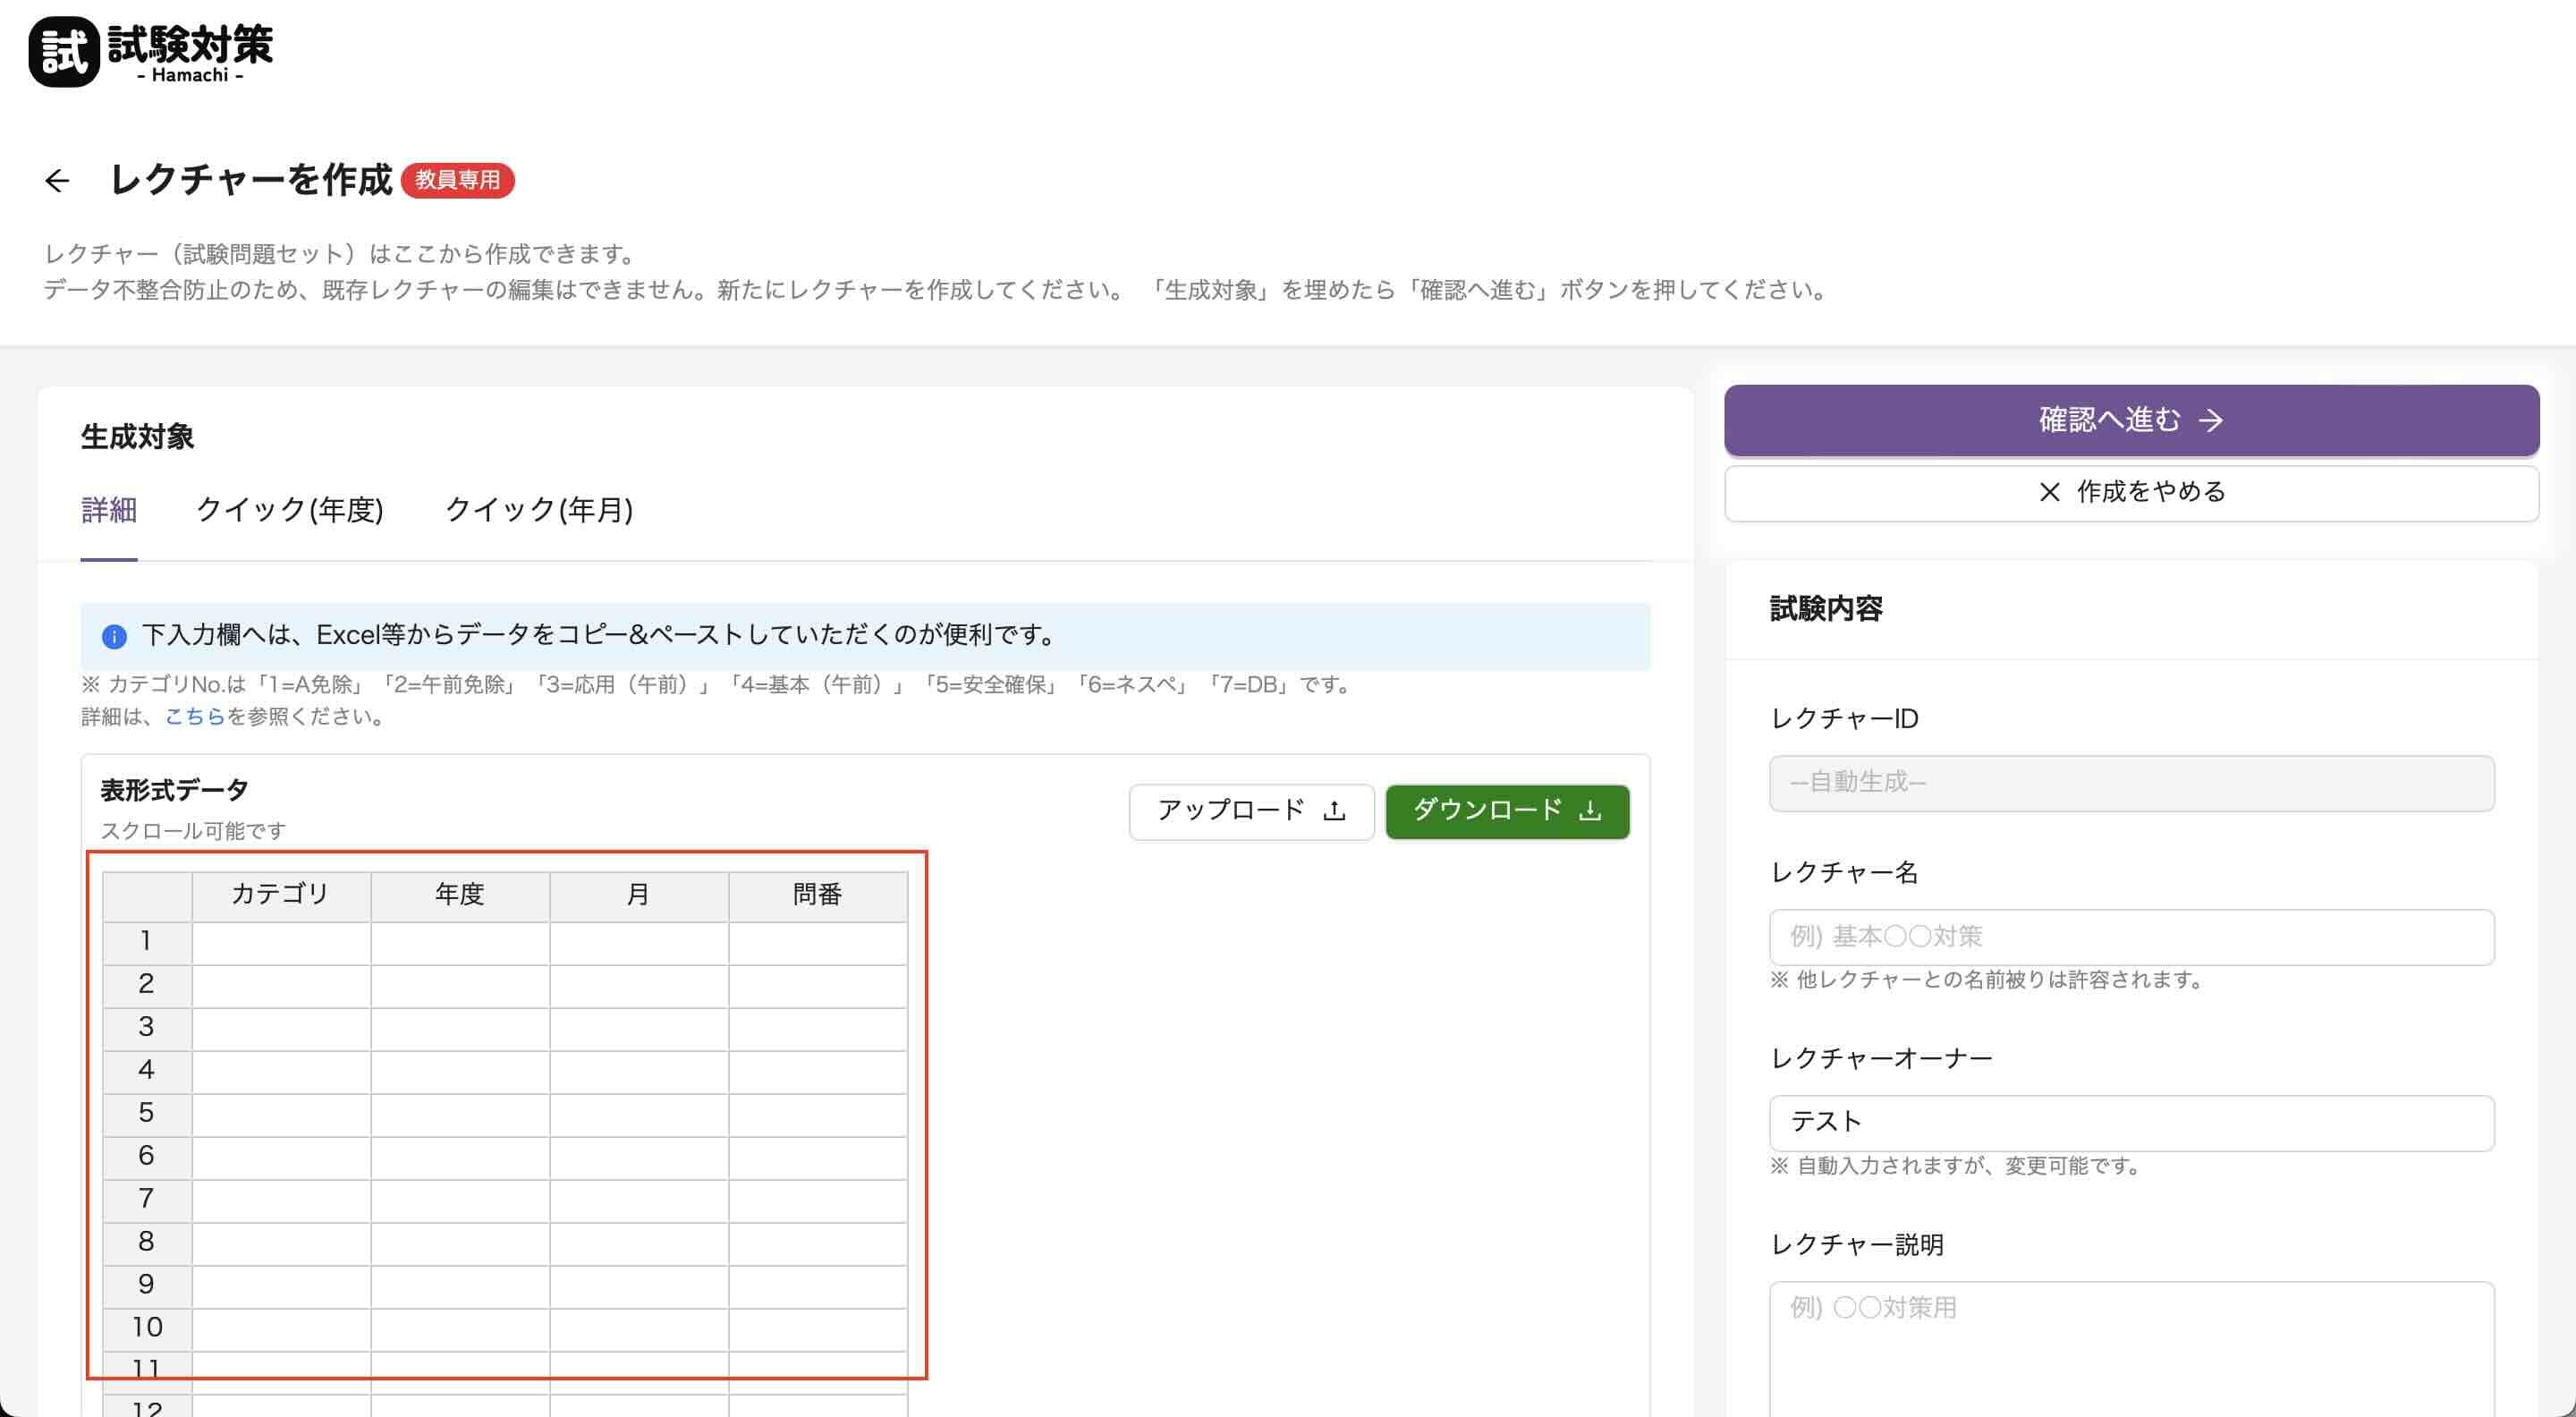This screenshot has height=1417, width=2576.
Task: Click the 試験対策 Hamachi logo
Action: click(x=151, y=52)
